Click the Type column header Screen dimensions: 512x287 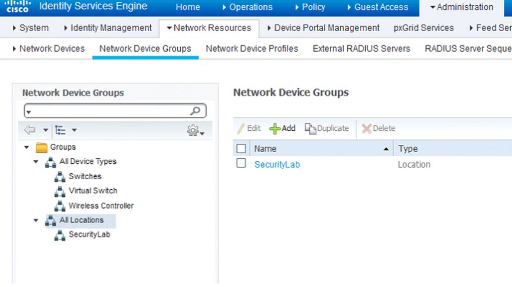(408, 149)
